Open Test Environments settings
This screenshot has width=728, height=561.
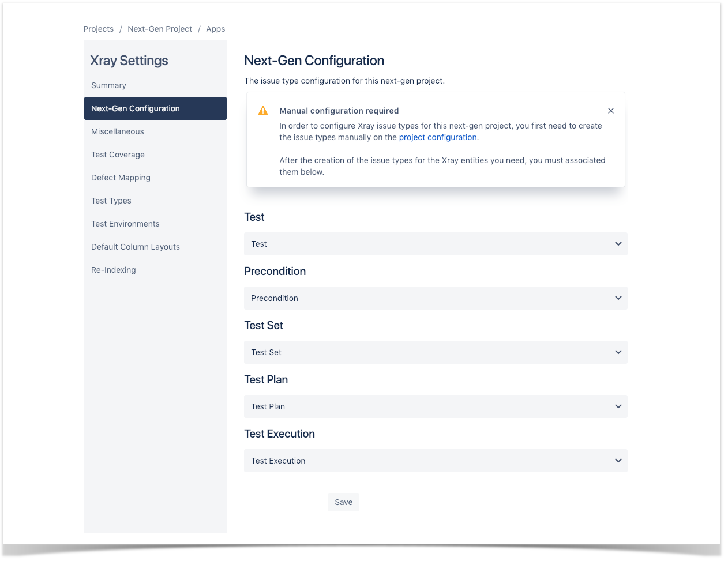click(x=155, y=224)
